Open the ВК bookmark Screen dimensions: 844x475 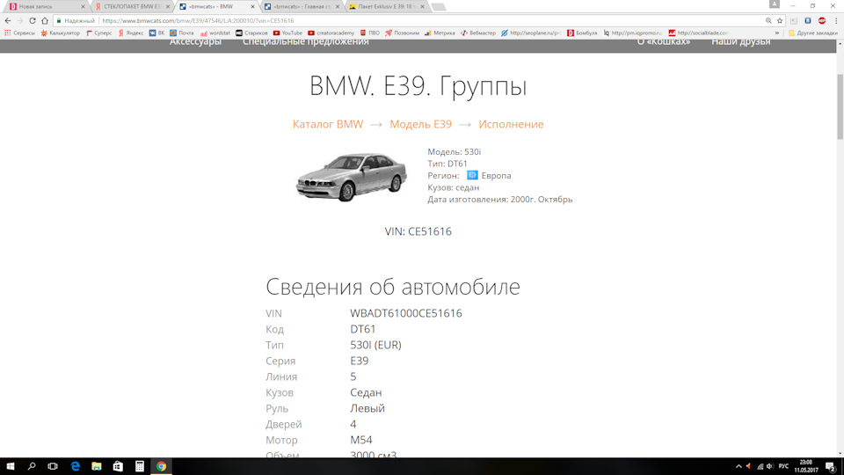coord(156,33)
